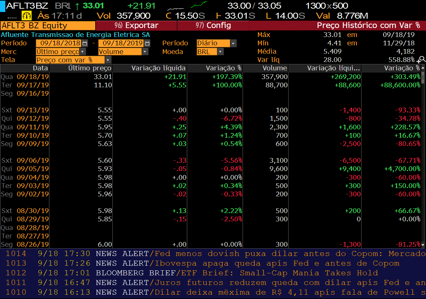This screenshot has height=299, width=426.
Task: Open the 96) Exportar menu
Action: point(136,25)
